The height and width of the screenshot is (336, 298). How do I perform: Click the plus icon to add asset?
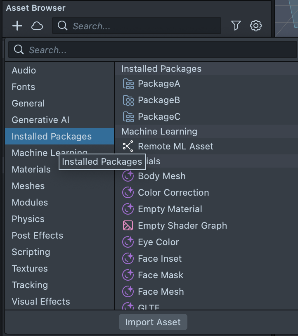coord(17,26)
